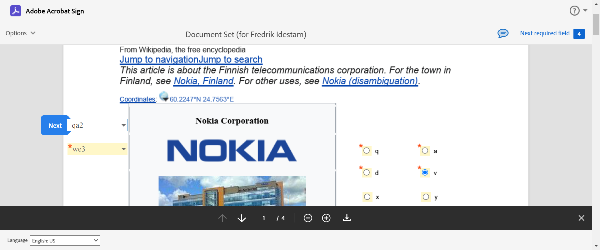Select radio button labeled d
This screenshot has width=600, height=250.
pyautogui.click(x=367, y=173)
